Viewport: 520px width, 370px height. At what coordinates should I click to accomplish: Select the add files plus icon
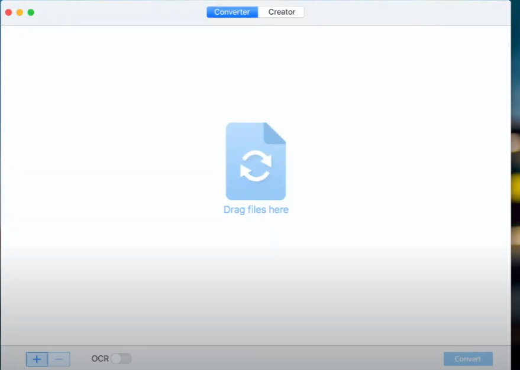(36, 359)
